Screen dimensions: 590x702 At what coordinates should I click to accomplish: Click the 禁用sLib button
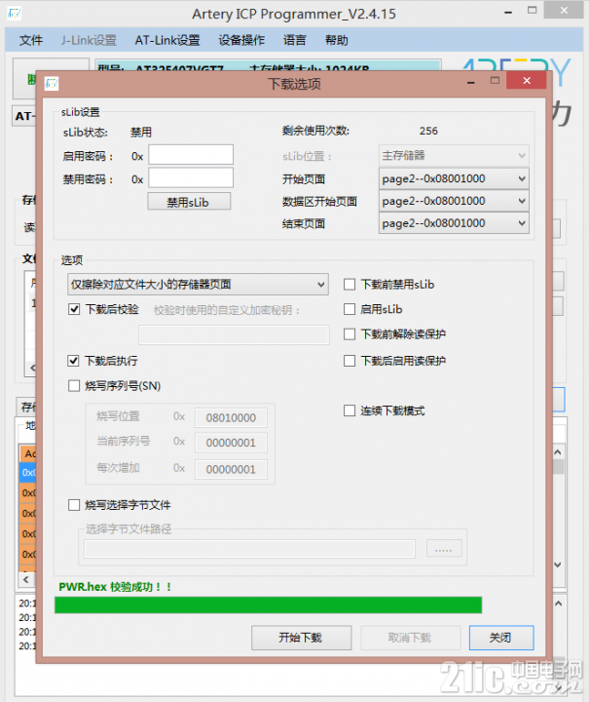click(x=189, y=202)
